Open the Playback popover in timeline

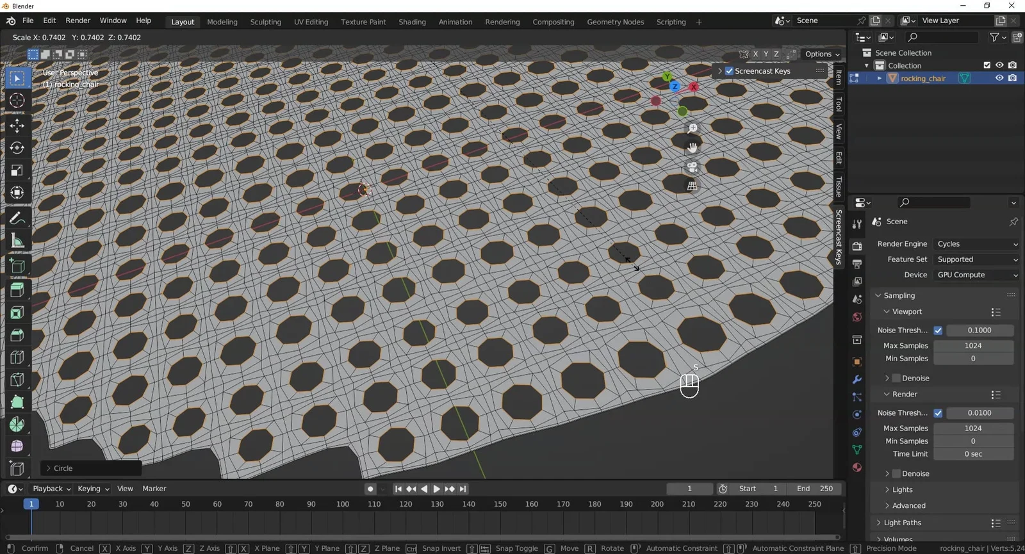[51, 489]
